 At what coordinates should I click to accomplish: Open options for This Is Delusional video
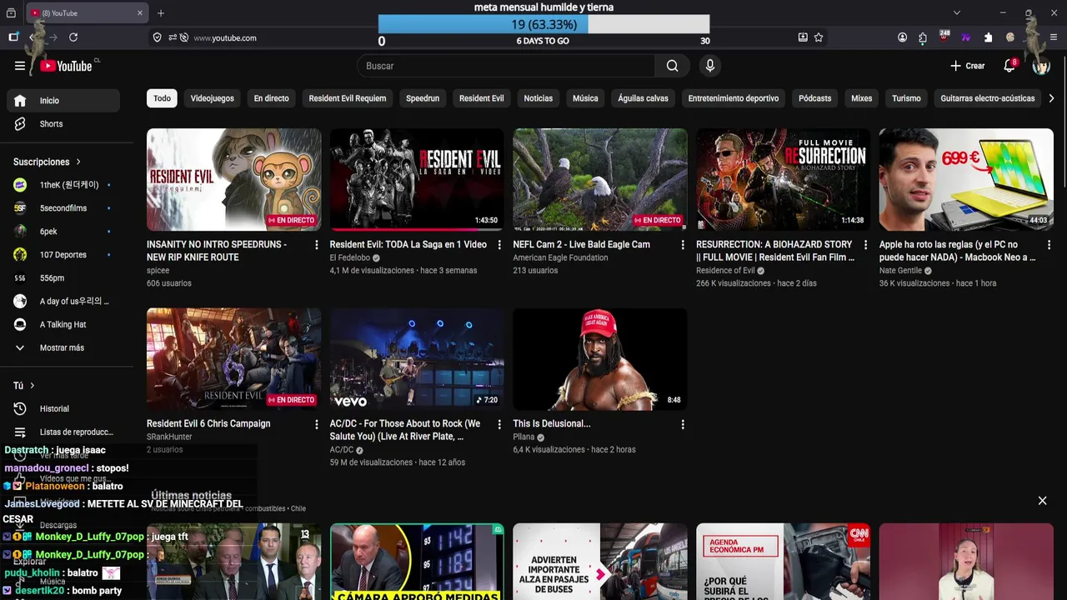(683, 424)
